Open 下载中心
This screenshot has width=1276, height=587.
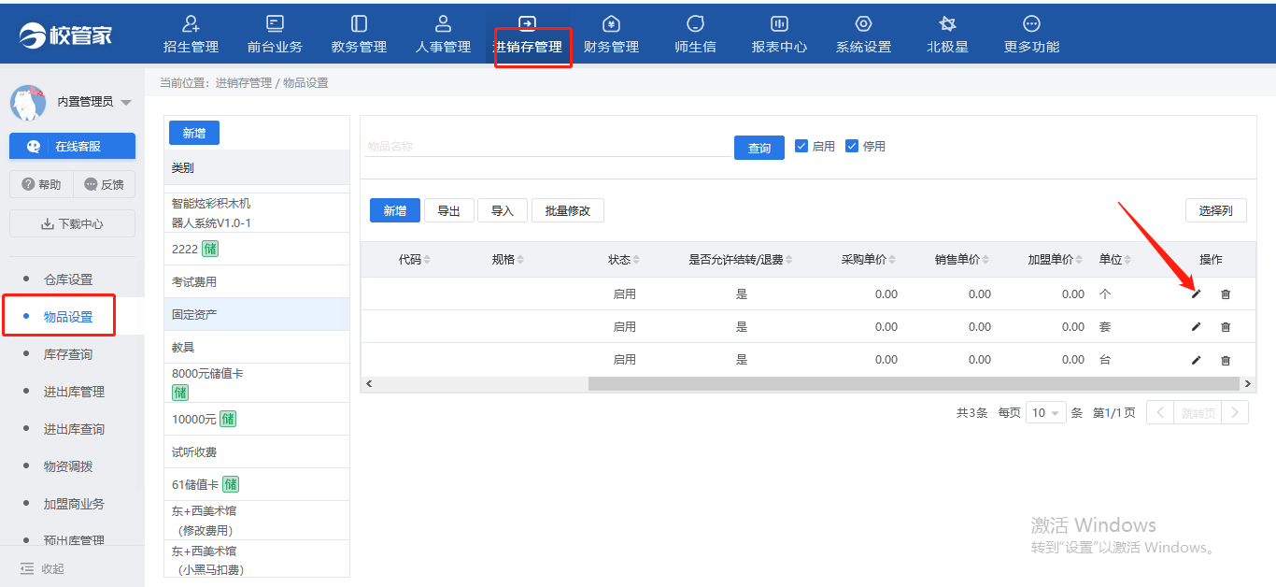tap(72, 223)
